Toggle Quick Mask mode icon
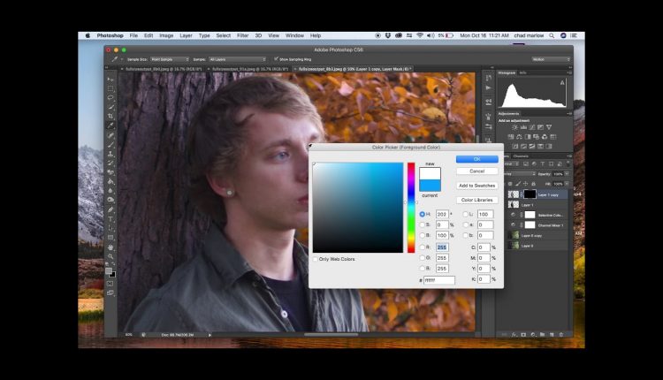The image size is (663, 380). tap(110, 284)
